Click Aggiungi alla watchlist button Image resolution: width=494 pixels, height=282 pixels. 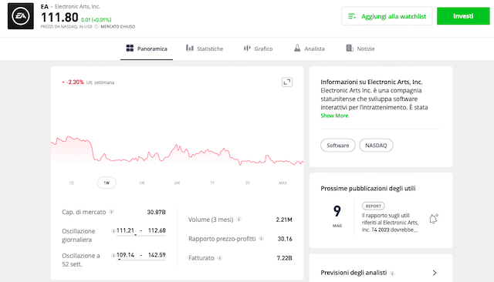pyautogui.click(x=387, y=16)
